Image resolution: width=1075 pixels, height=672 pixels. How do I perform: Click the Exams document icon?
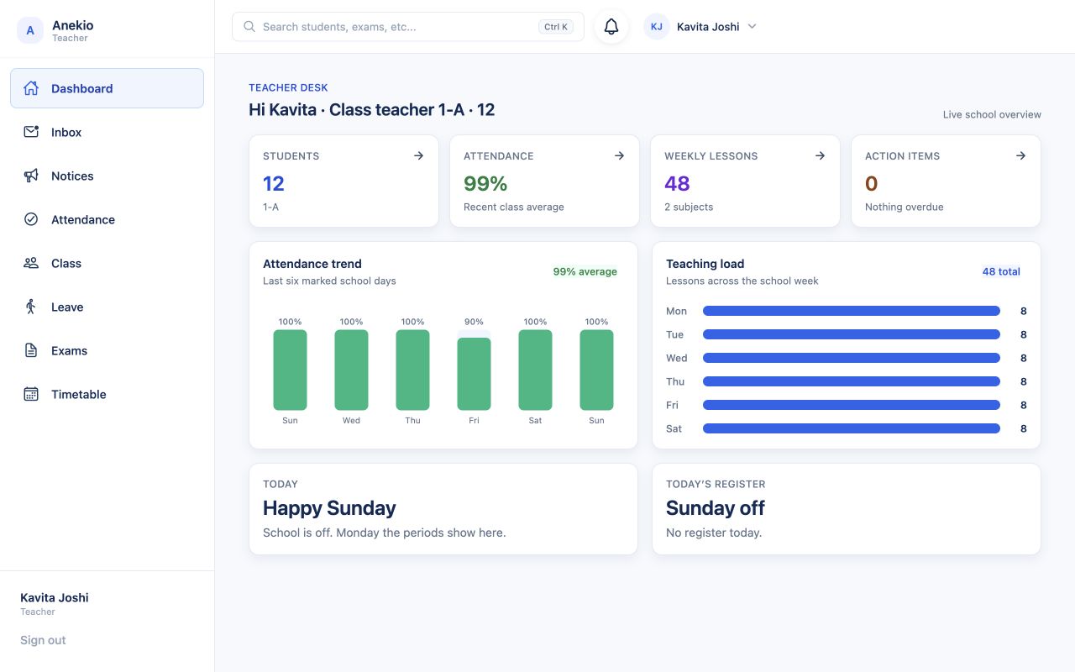pos(31,350)
